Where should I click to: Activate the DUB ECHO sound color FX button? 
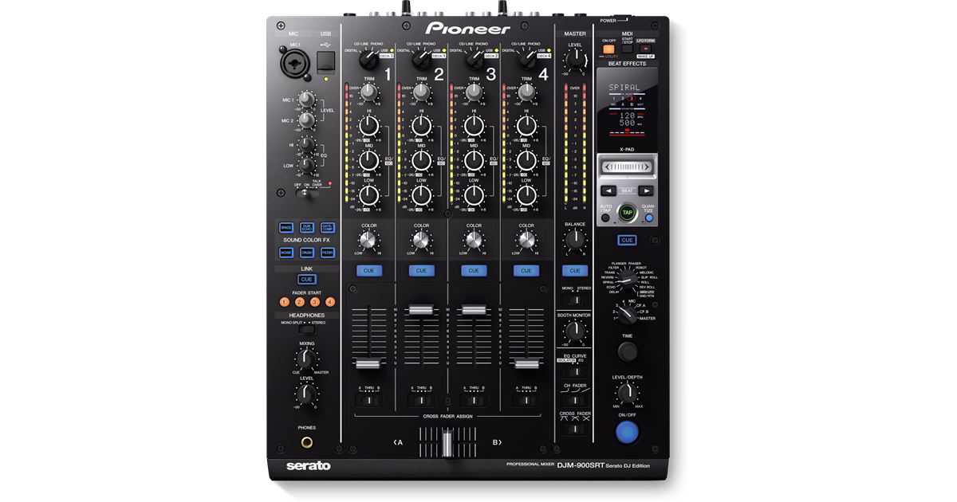(x=307, y=228)
